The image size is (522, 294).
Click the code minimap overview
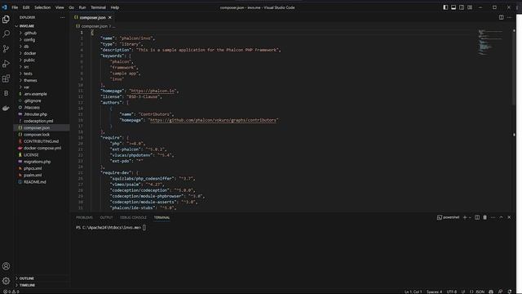click(x=490, y=42)
